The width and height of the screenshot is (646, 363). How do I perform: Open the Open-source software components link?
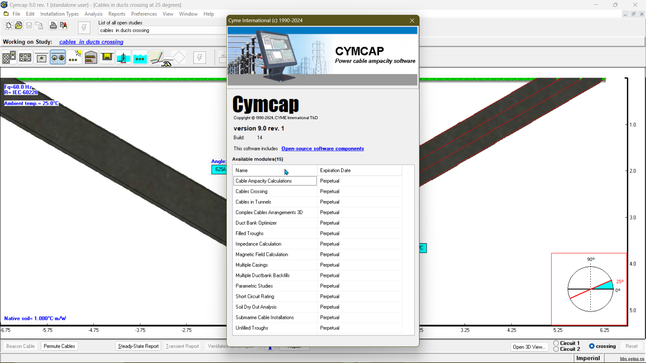click(x=323, y=149)
